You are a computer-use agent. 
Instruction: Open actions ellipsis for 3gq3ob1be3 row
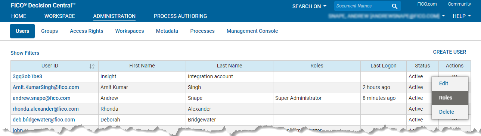(x=454, y=75)
